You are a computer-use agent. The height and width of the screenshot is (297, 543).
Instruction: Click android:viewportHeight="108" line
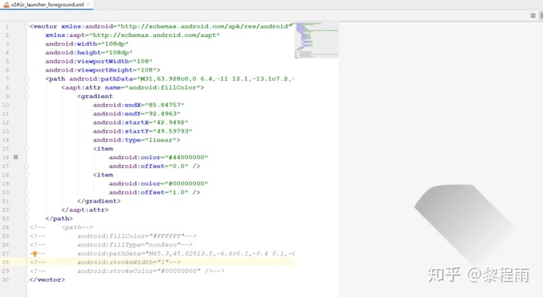pyautogui.click(x=103, y=70)
